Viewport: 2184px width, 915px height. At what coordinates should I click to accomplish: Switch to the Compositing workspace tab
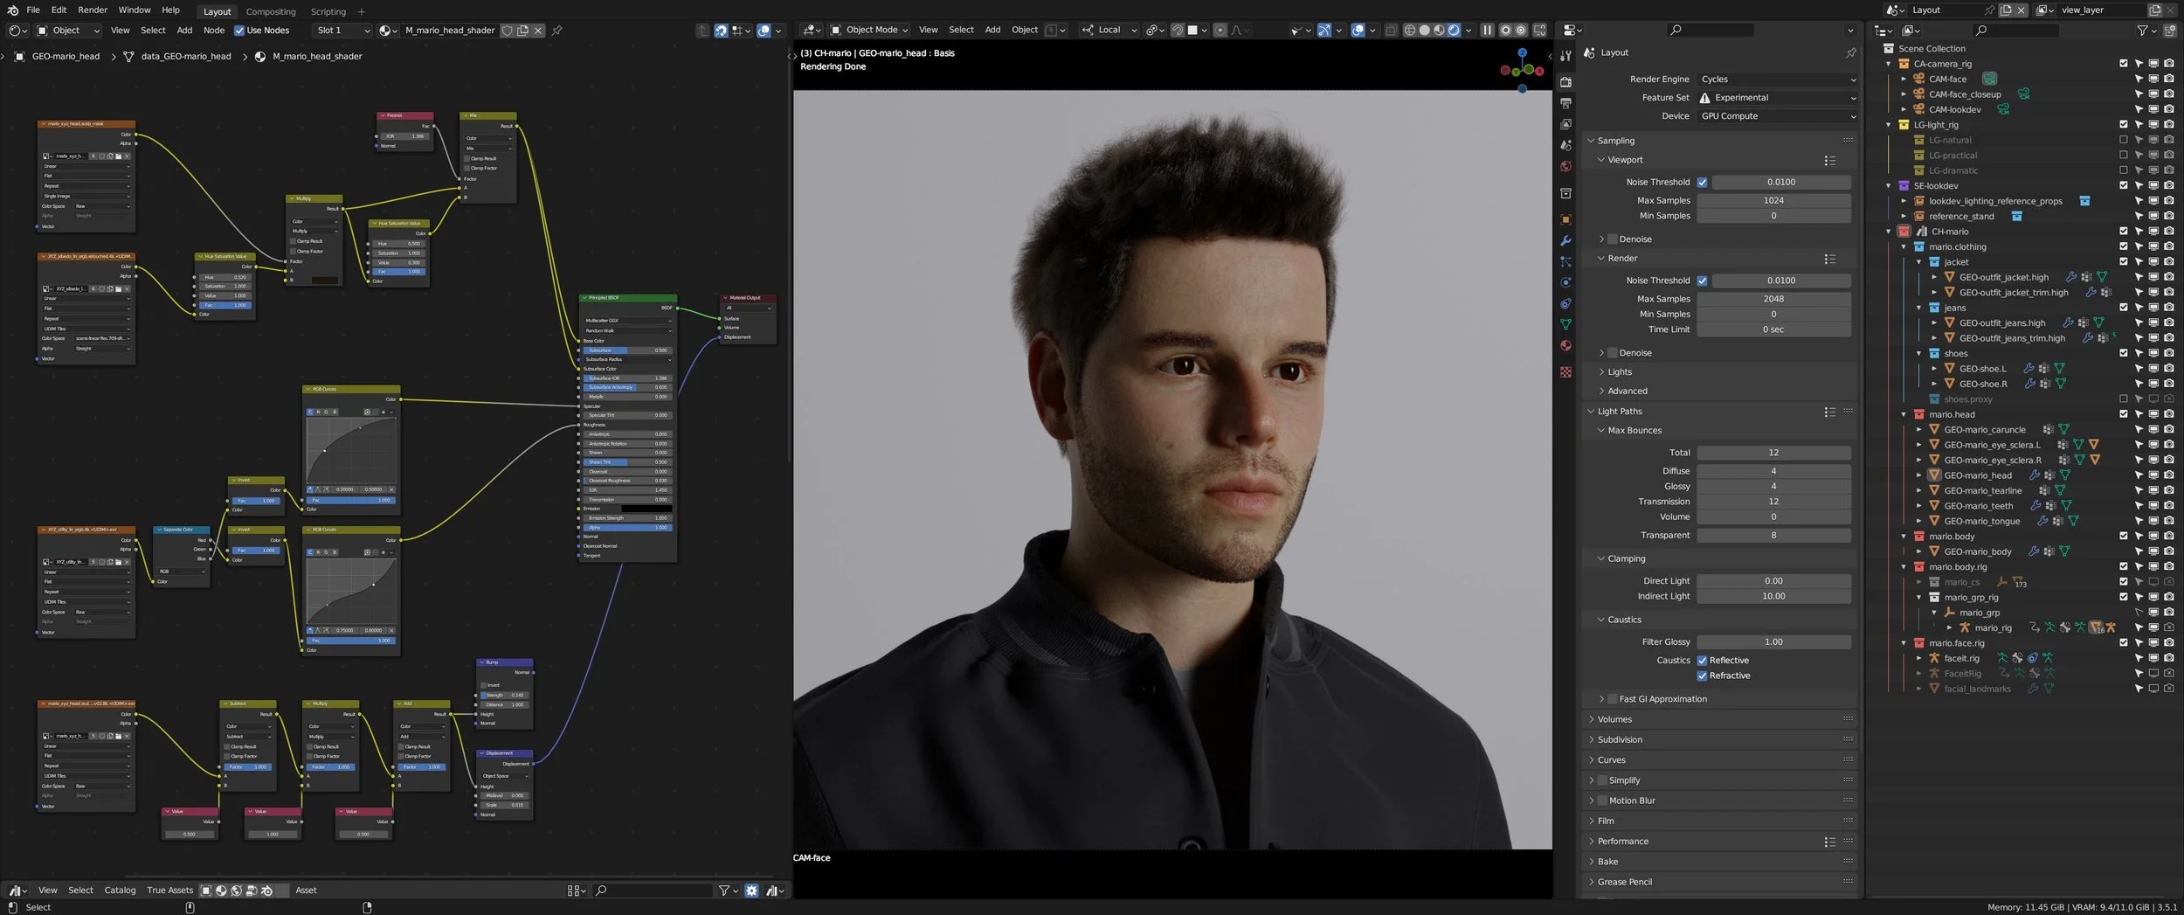coord(271,12)
